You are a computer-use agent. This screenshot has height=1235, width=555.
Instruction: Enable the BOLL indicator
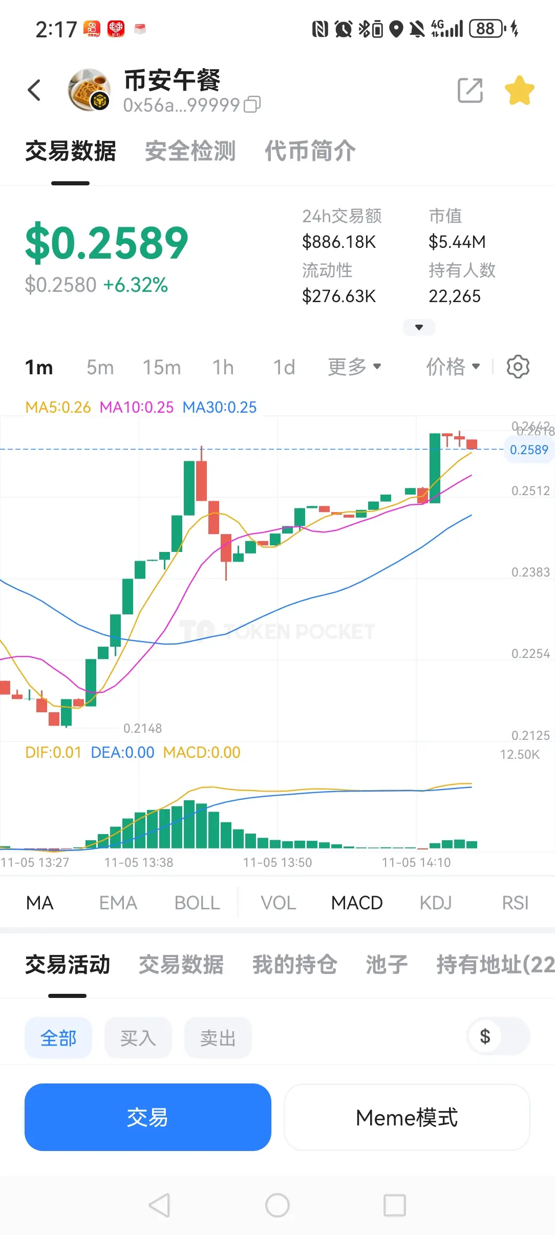(197, 903)
